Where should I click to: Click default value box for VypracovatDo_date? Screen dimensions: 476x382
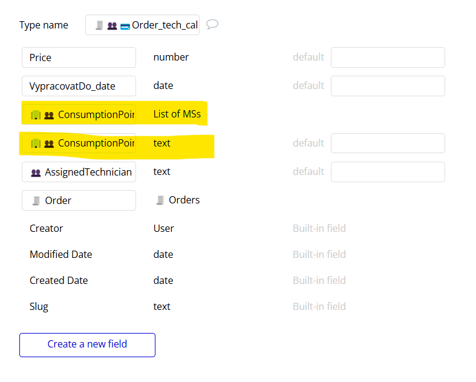pos(388,86)
